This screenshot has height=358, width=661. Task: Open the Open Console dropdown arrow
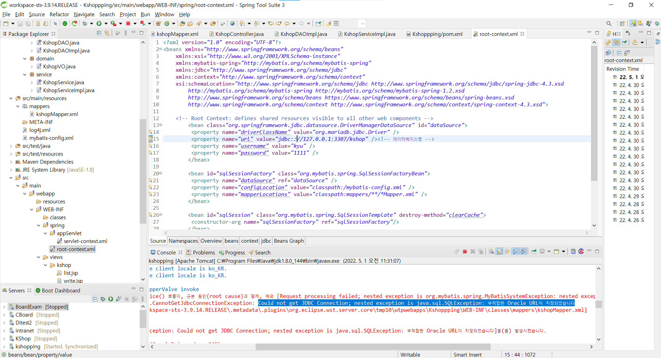click(x=563, y=251)
